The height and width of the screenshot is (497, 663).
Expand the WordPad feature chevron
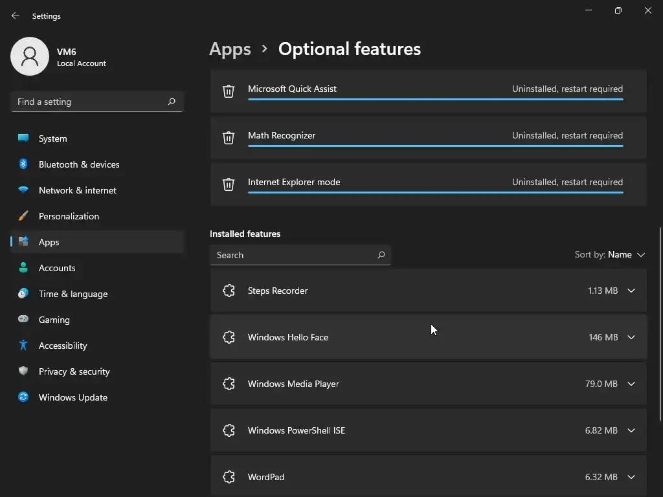click(x=631, y=478)
